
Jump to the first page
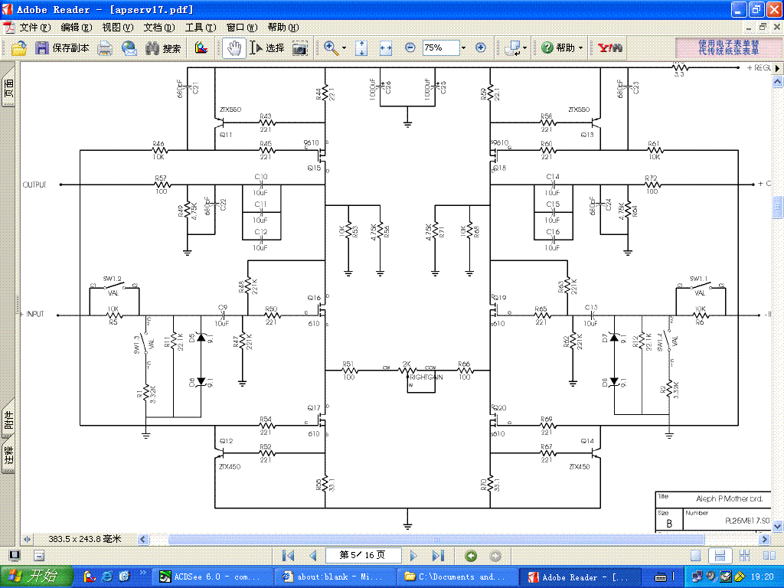pos(288,556)
